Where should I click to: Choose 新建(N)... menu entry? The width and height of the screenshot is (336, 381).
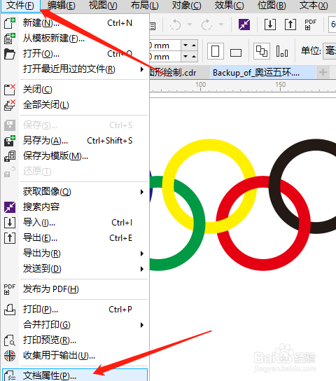[76, 23]
